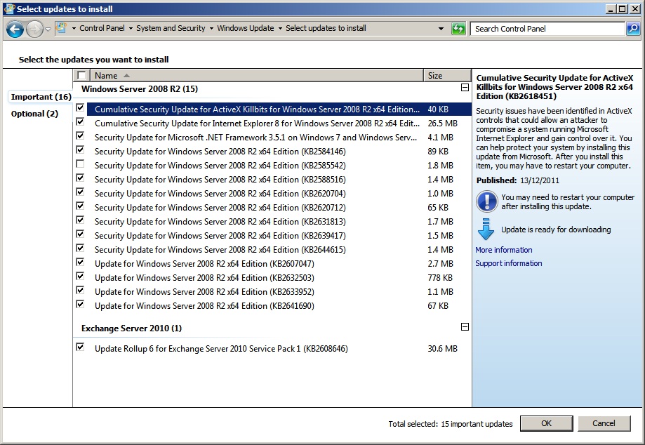Click the OK button to install updates

pyautogui.click(x=546, y=423)
